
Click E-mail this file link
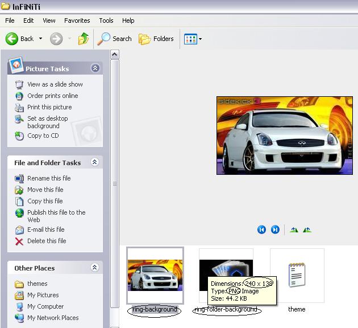point(46,229)
